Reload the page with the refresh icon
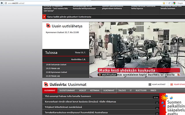The height and width of the screenshot is (115, 185). [x=169, y=3]
